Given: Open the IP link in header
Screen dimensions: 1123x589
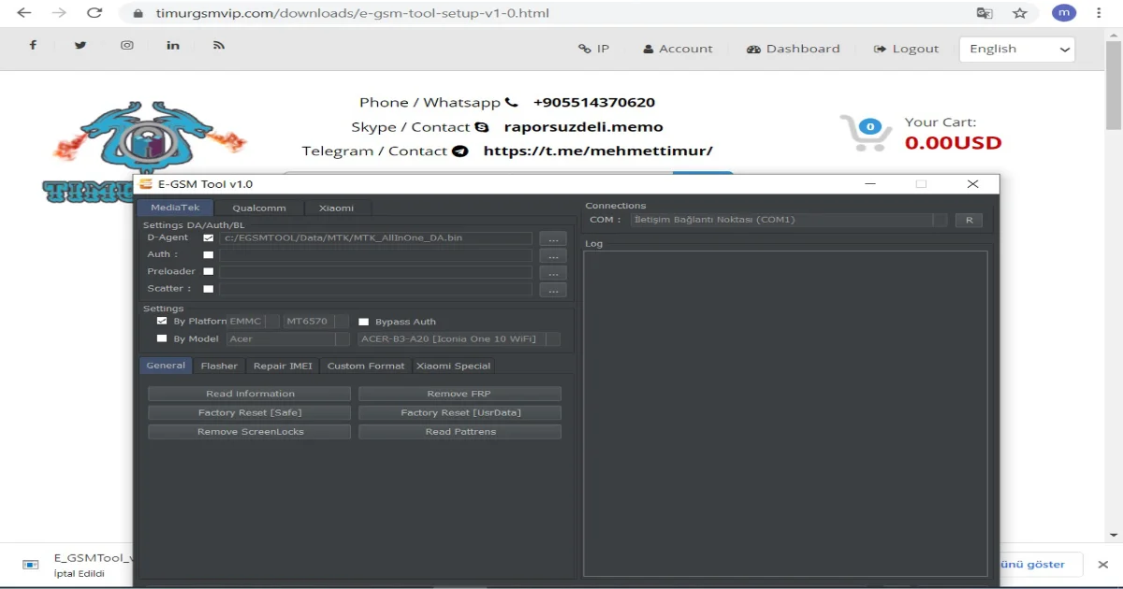Looking at the screenshot, I should click(x=593, y=49).
